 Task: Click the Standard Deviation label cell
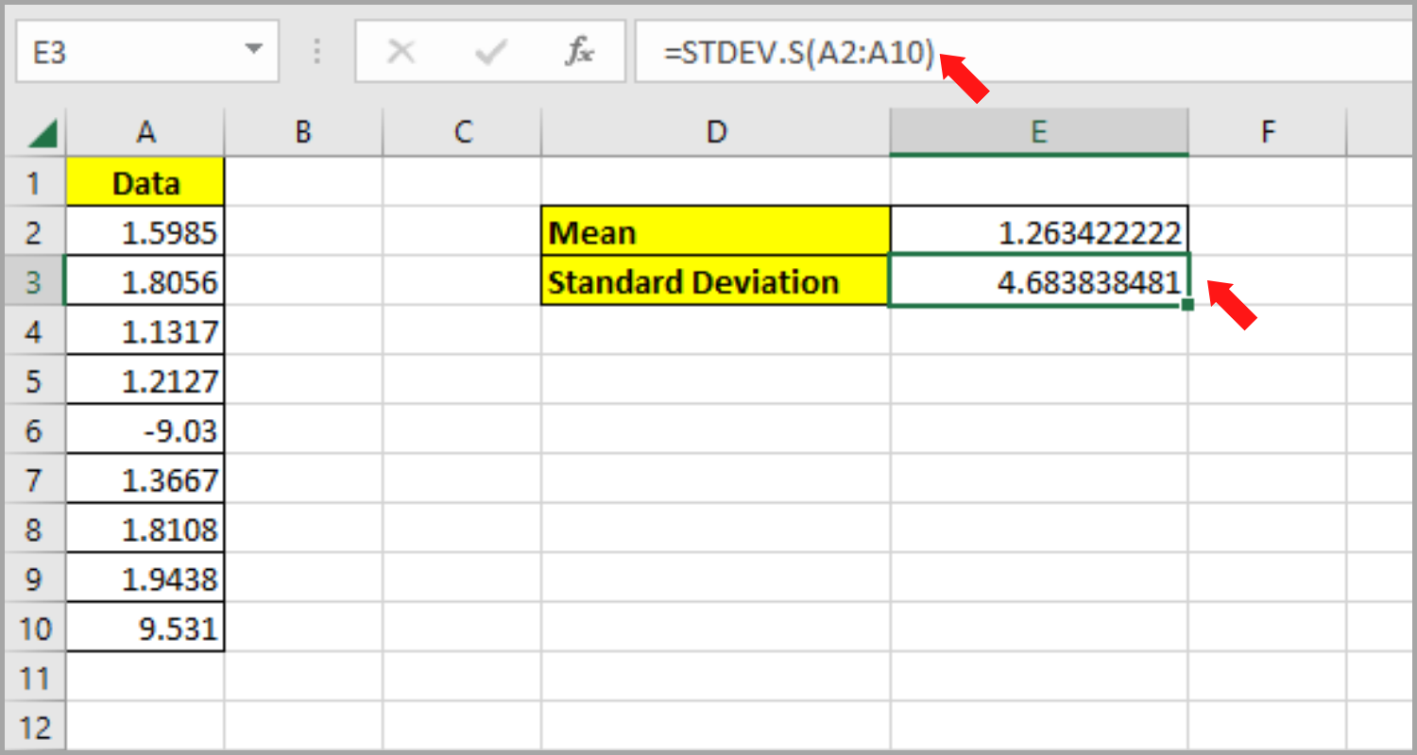715,281
